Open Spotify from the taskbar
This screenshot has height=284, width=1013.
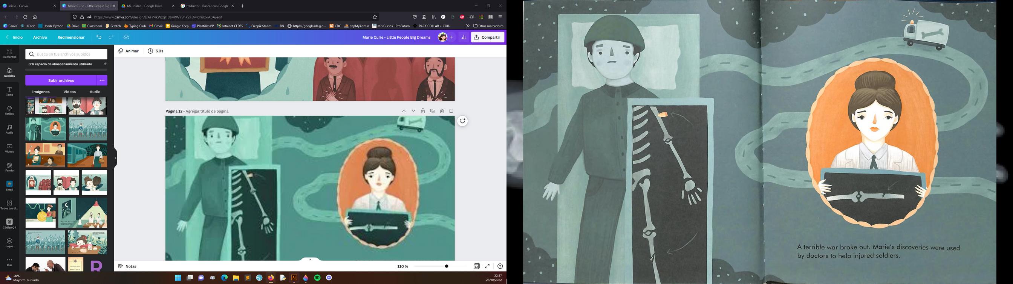click(x=317, y=278)
